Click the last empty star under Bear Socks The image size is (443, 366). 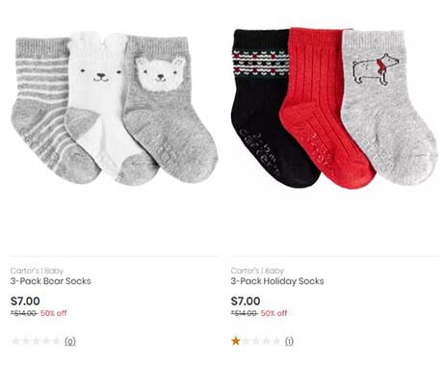[57, 341]
